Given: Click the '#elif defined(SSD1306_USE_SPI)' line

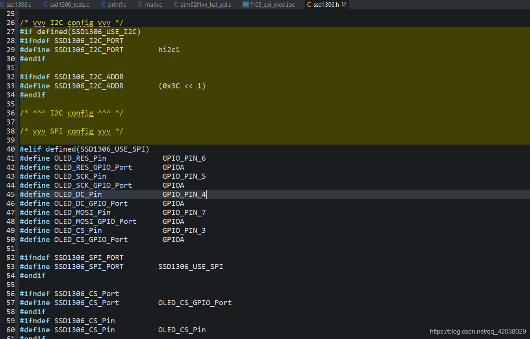Looking at the screenshot, I should point(85,149).
